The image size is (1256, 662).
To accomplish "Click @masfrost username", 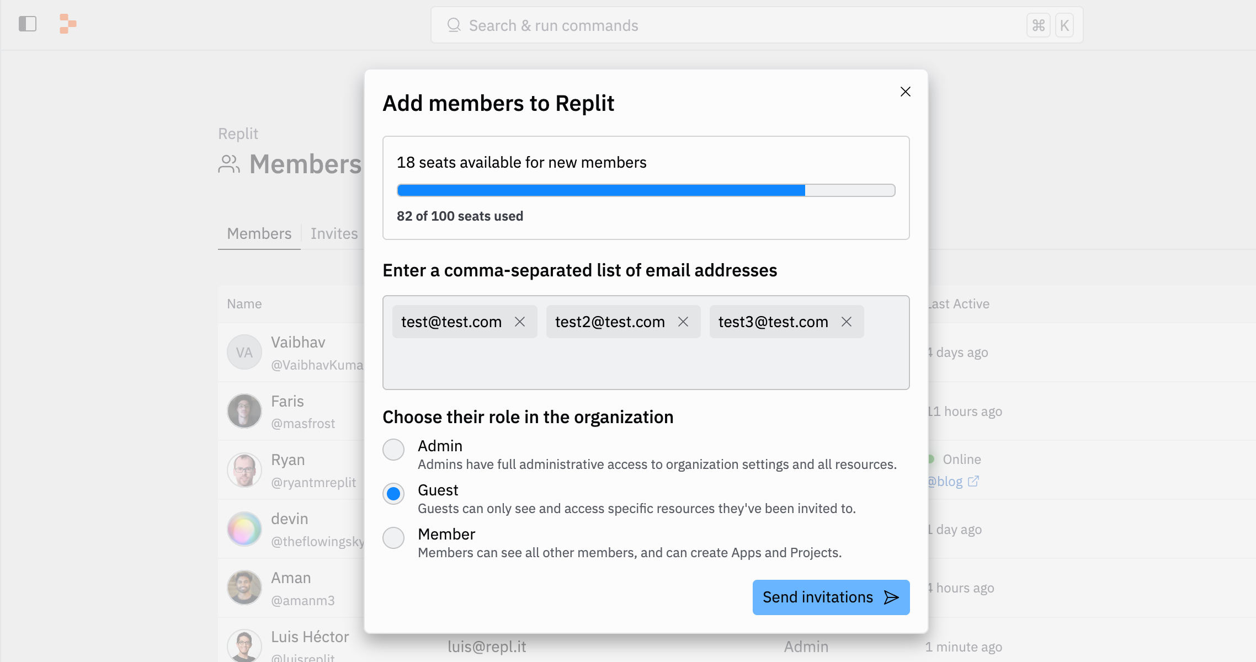I will click(303, 424).
